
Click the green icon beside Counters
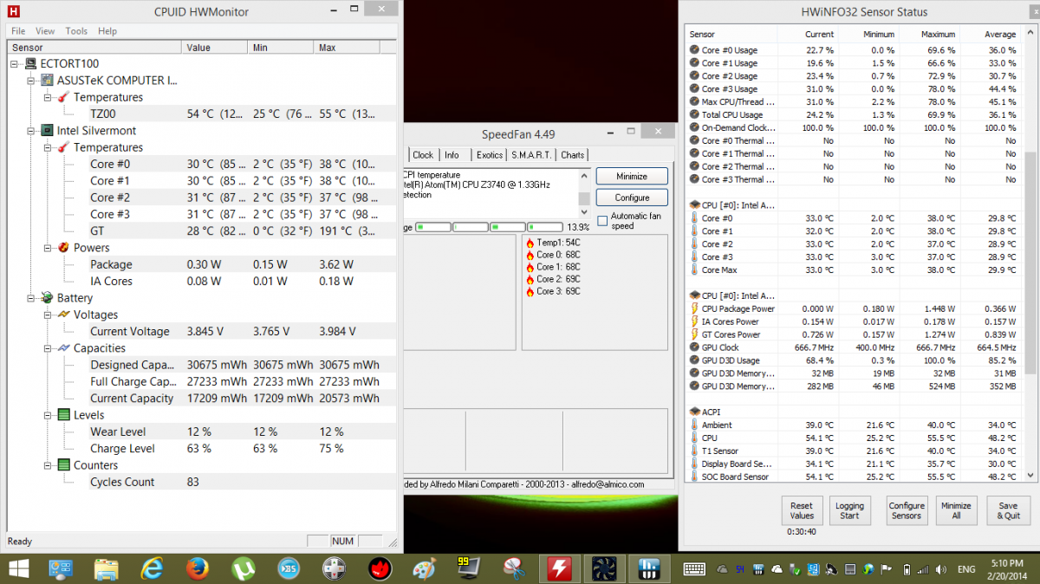click(64, 465)
